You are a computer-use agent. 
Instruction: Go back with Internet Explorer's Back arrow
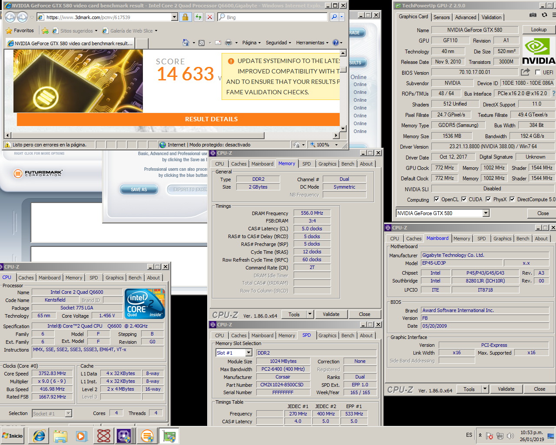click(x=10, y=17)
